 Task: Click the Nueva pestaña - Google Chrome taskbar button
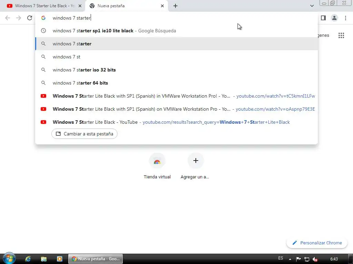(95, 259)
